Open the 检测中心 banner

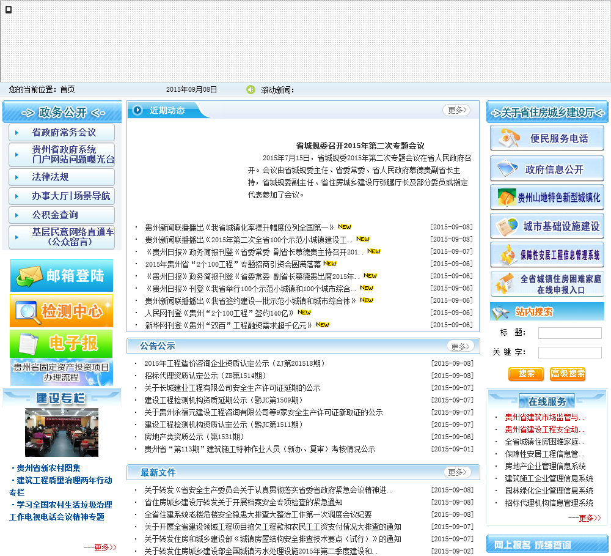(62, 311)
